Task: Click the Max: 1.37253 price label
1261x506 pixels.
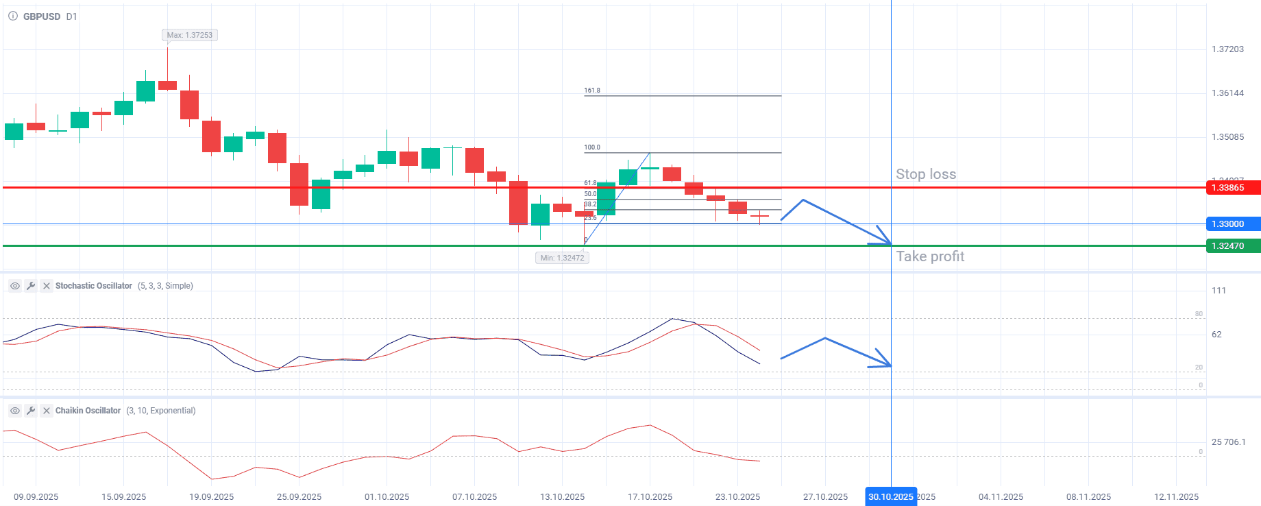Action: coord(190,35)
